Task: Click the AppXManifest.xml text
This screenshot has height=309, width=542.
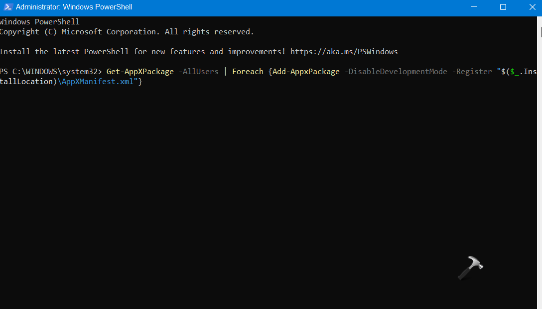Action: pyautogui.click(x=98, y=82)
